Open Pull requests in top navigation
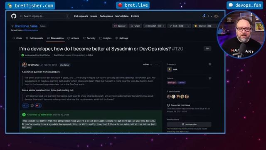The image size is (266, 150). (81, 16)
